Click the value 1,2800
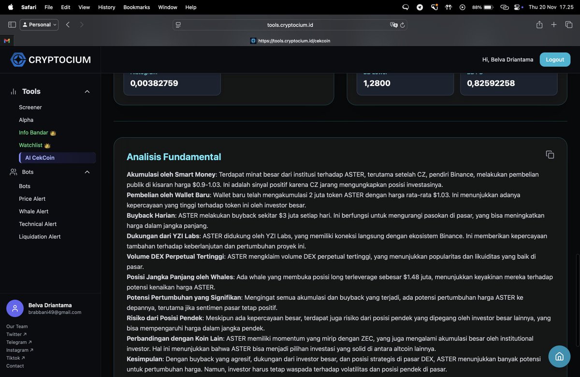The image size is (580, 377). 377,83
